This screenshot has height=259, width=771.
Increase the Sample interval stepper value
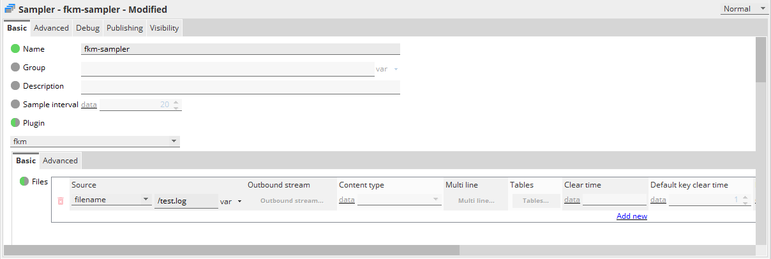click(x=176, y=101)
